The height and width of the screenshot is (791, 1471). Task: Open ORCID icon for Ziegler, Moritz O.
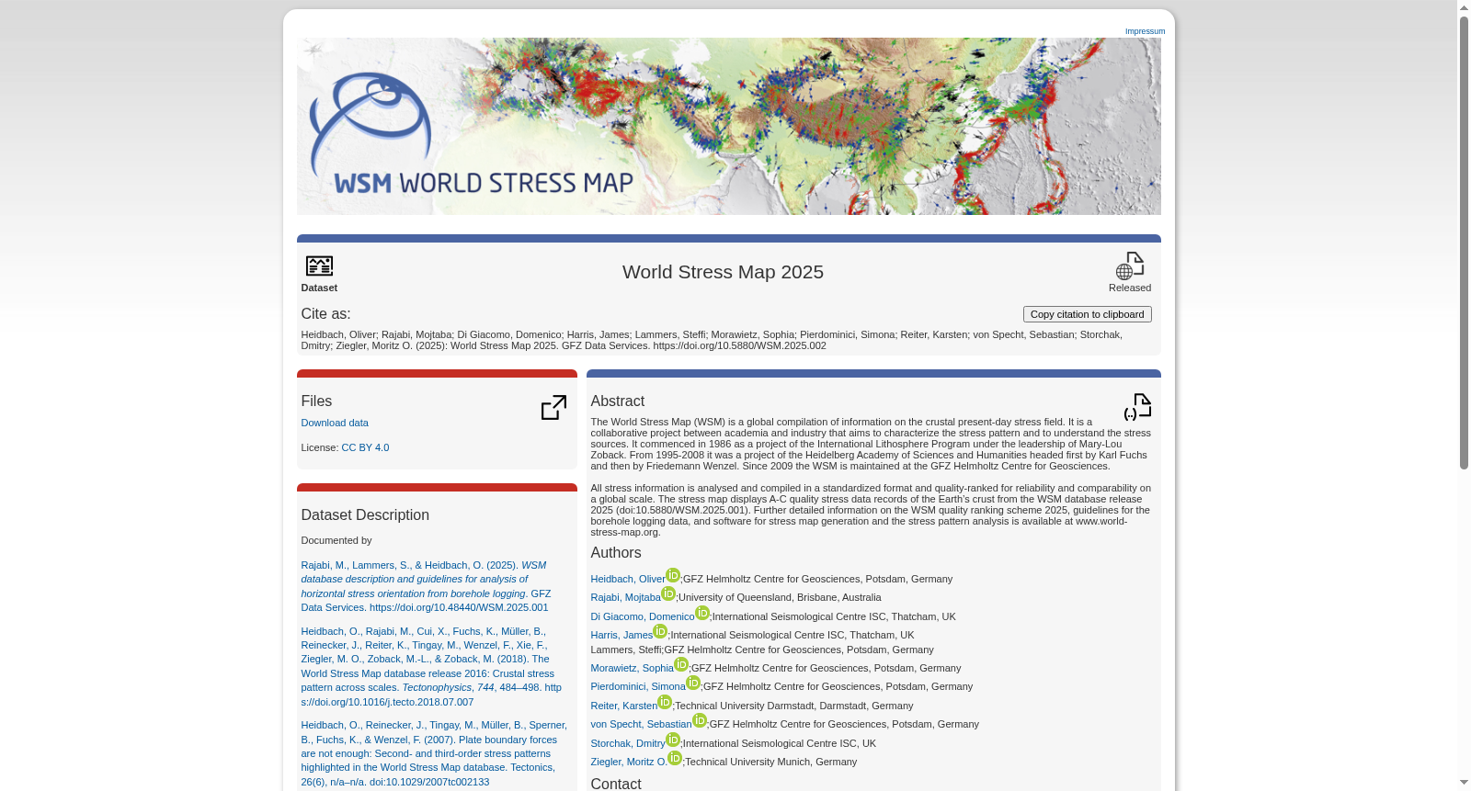point(675,758)
